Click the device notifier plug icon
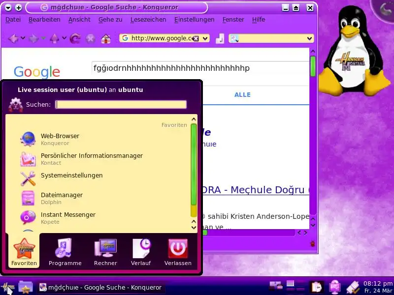 coord(353,288)
